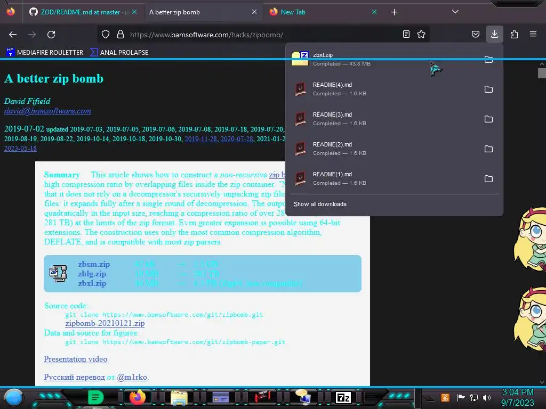Screen dimensions: 546x409
Task: Download zbxl.zip link on the page
Action: point(92,283)
